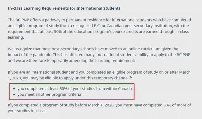Click the paragraph starting 'The BC PNP offers'

tap(99, 29)
